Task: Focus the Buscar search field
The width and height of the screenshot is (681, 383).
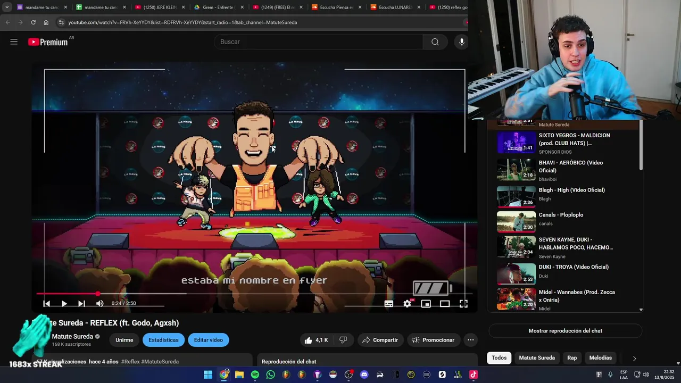Action: pyautogui.click(x=319, y=42)
